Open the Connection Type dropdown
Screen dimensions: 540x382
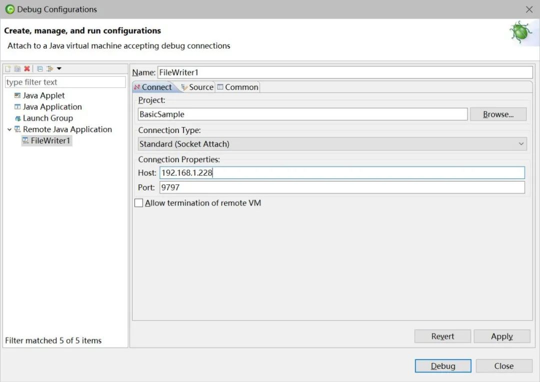[332, 144]
